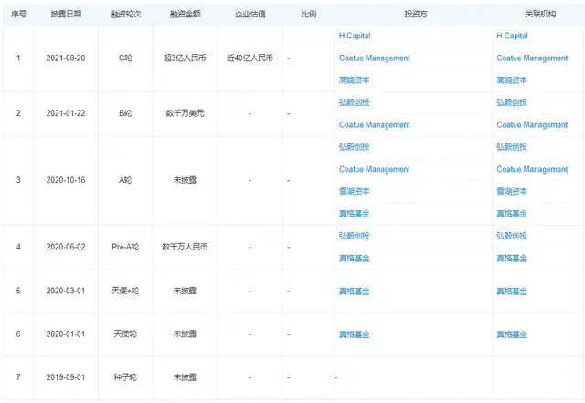Screen dimensions: 585x403
Task: Open Coatue Management in 关联机构 for B轮 row
Action: tap(532, 125)
